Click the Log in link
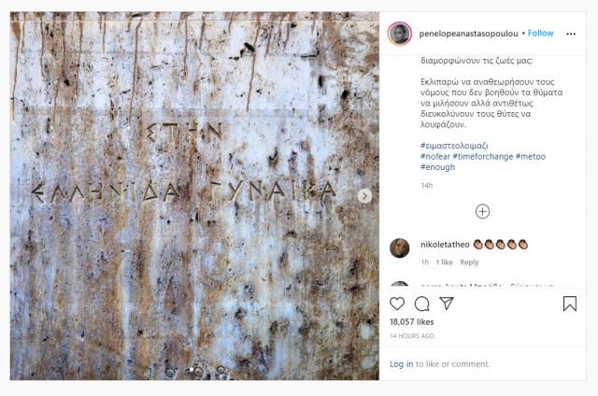This screenshot has height=396, width=598. 401,364
